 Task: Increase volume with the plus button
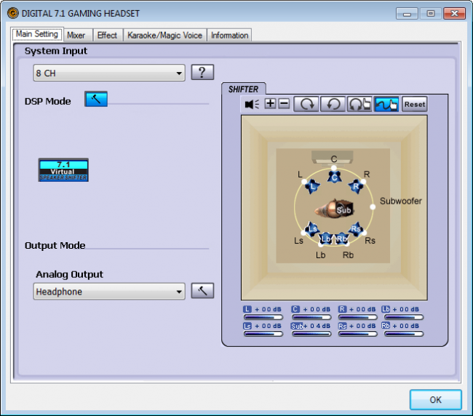[270, 104]
